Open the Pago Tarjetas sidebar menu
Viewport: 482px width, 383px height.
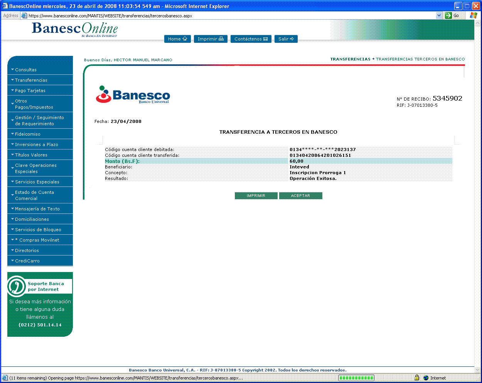[40, 91]
